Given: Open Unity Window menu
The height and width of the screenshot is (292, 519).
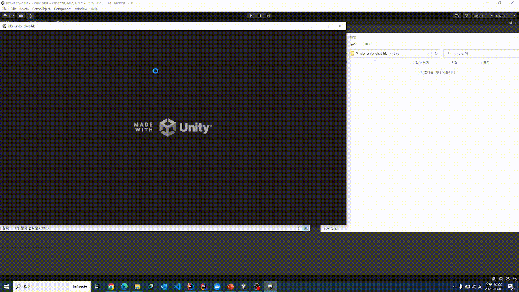Looking at the screenshot, I should pos(81,9).
